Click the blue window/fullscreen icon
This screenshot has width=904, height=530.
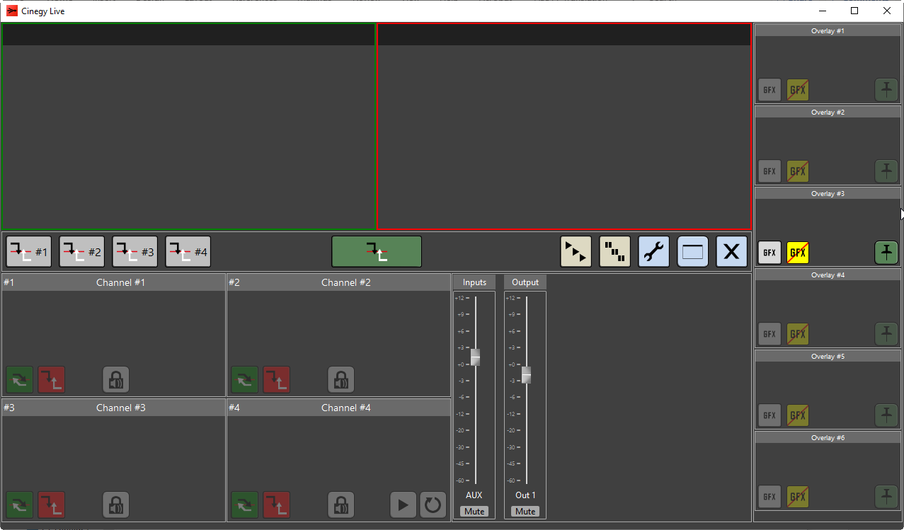[x=693, y=251]
